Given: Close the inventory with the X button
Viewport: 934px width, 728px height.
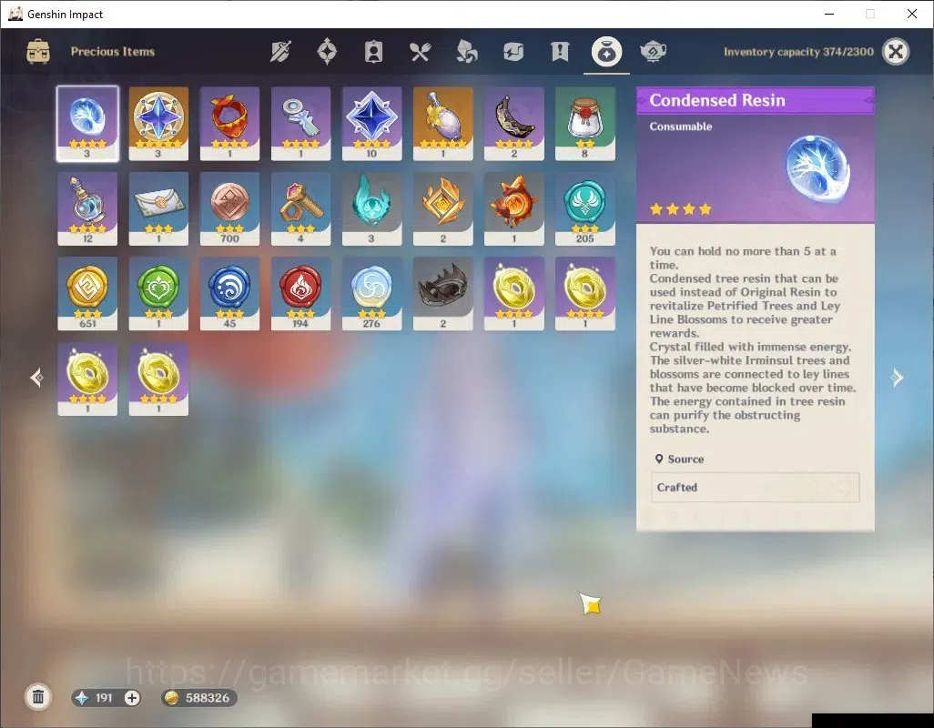Looking at the screenshot, I should tap(895, 52).
